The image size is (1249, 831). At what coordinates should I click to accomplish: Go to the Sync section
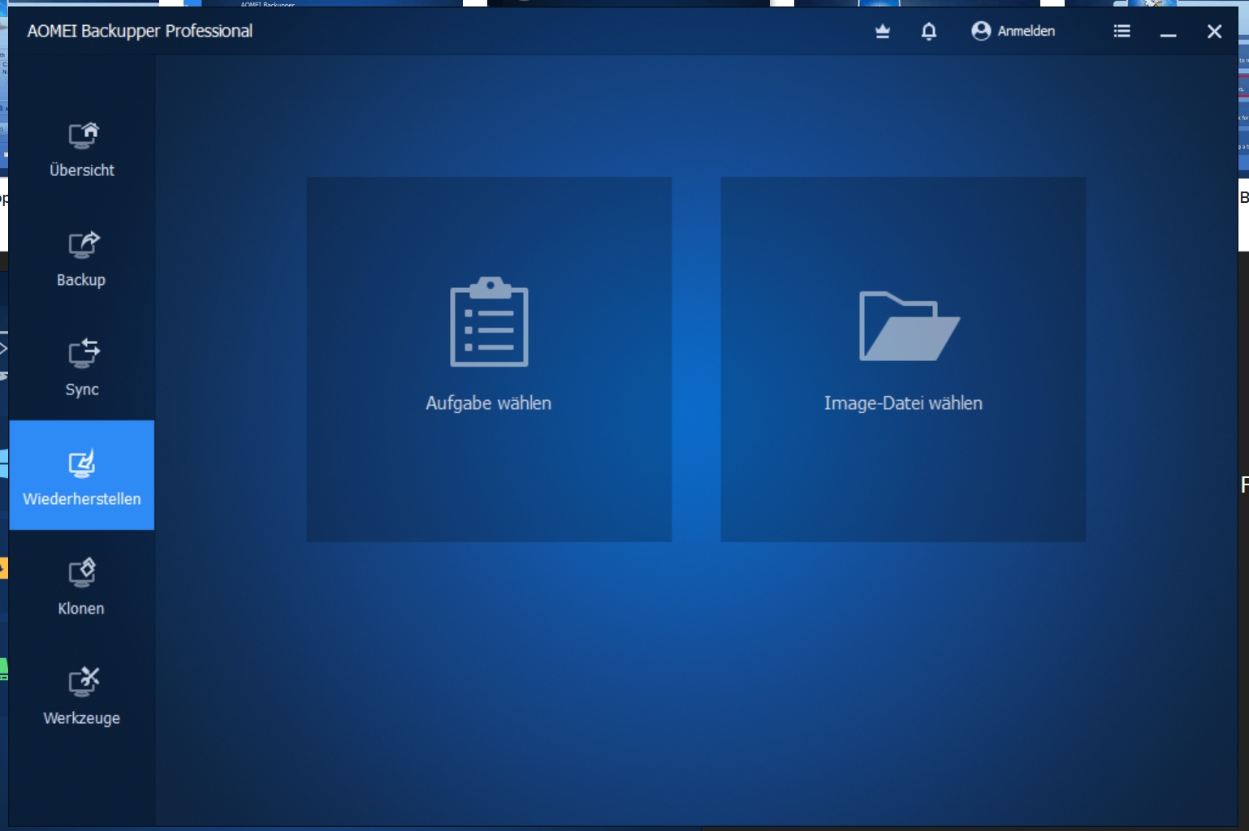point(82,368)
